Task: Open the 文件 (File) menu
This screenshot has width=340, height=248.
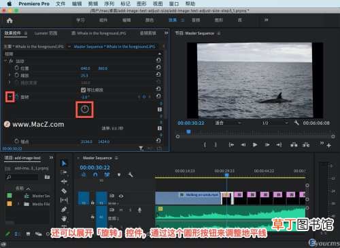Action: [61, 3]
